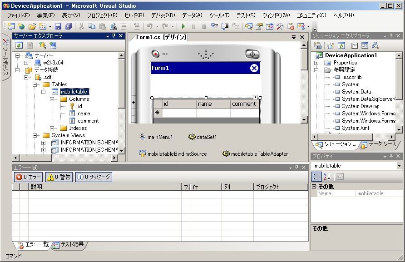The image size is (405, 262).
Task: Open the Properties Window from the main toolbar
Action: coord(259,26)
